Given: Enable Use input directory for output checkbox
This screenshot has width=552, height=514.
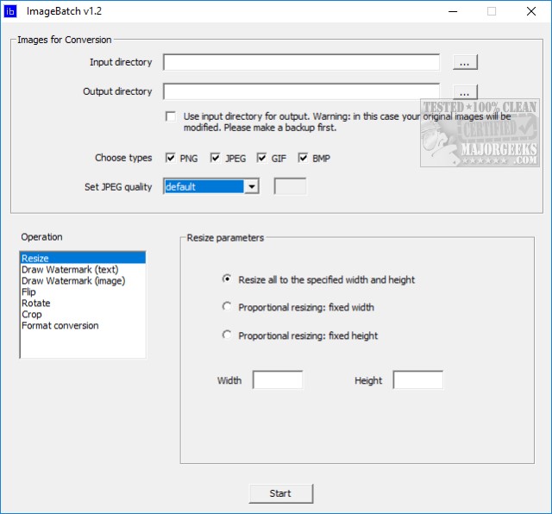Looking at the screenshot, I should pyautogui.click(x=171, y=116).
